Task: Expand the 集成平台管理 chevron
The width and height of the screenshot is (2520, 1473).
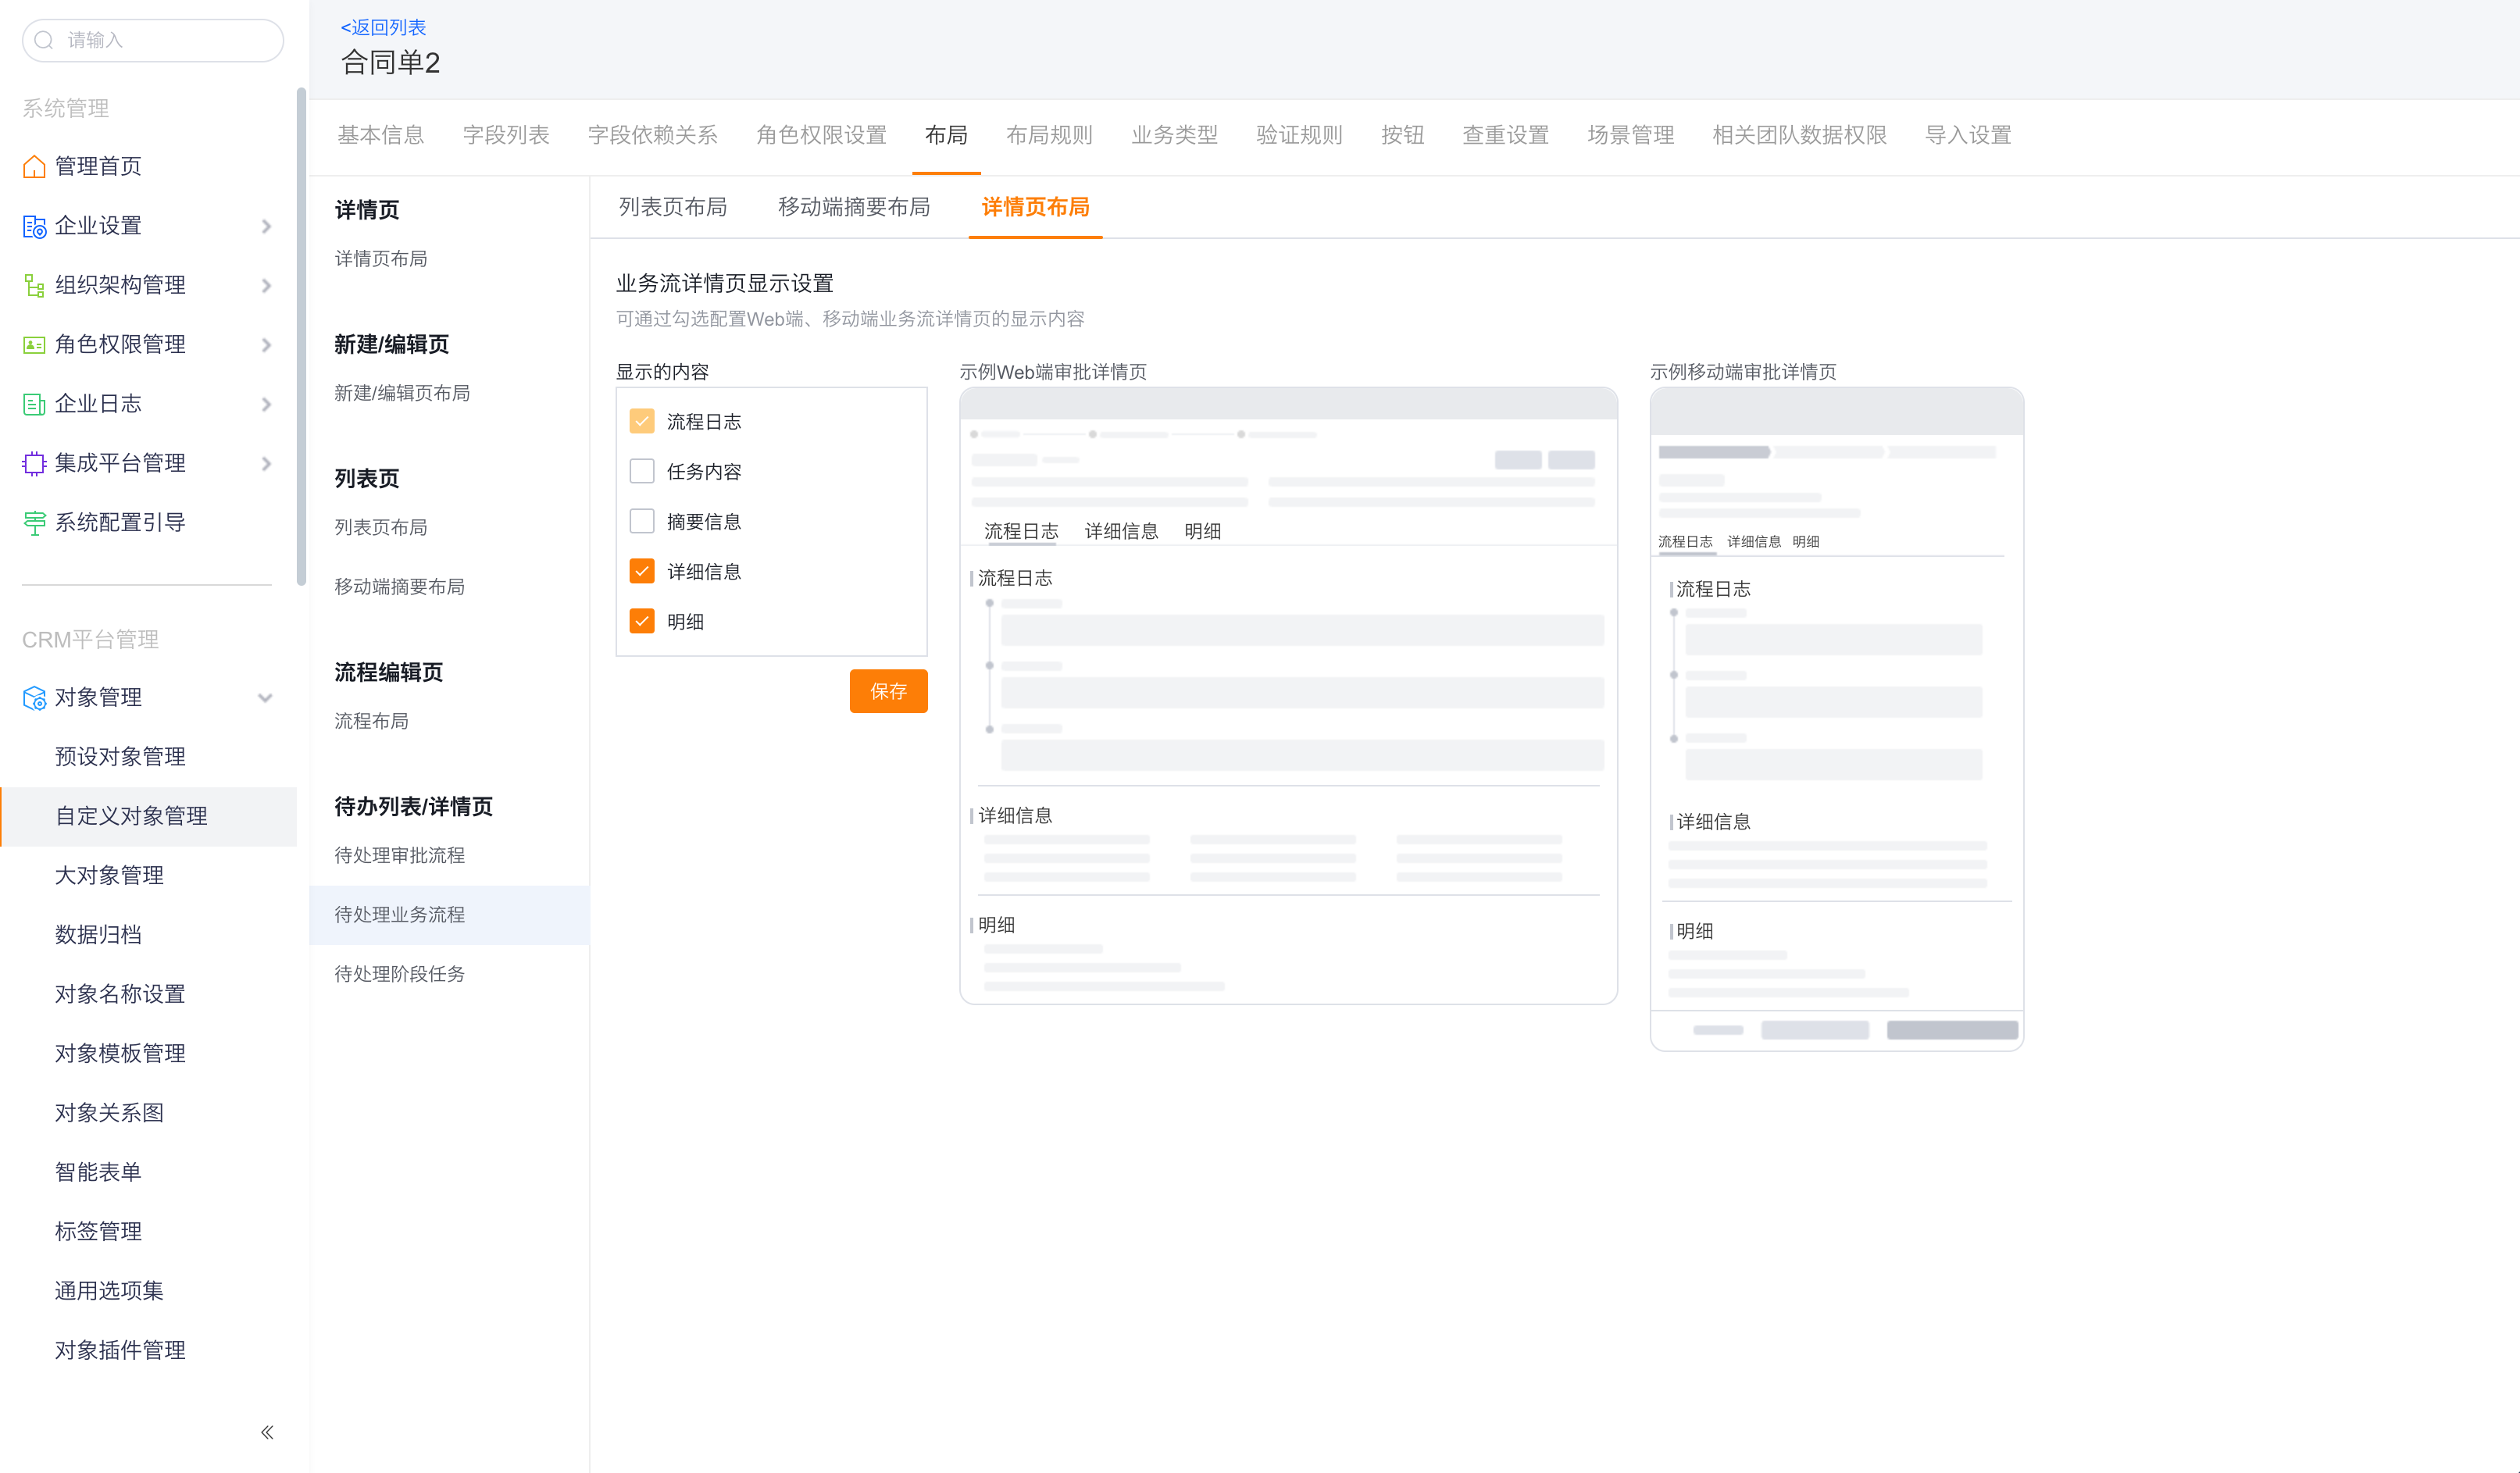Action: coord(266,463)
